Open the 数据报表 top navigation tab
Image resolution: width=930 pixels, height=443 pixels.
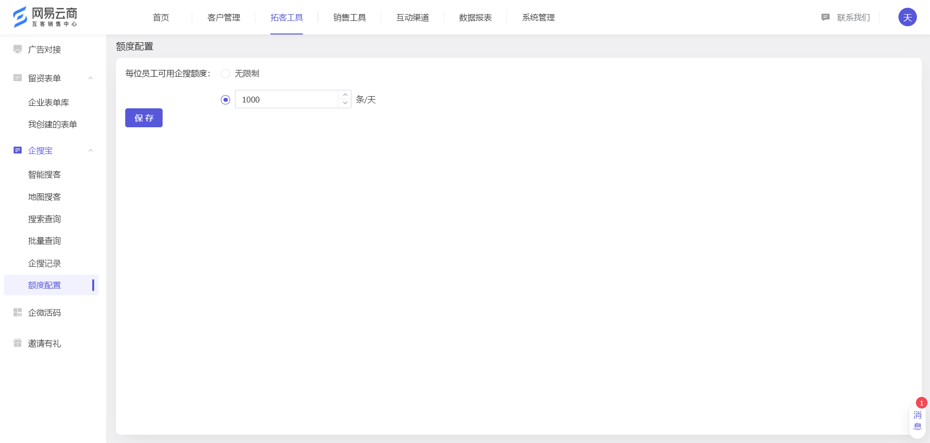click(475, 17)
